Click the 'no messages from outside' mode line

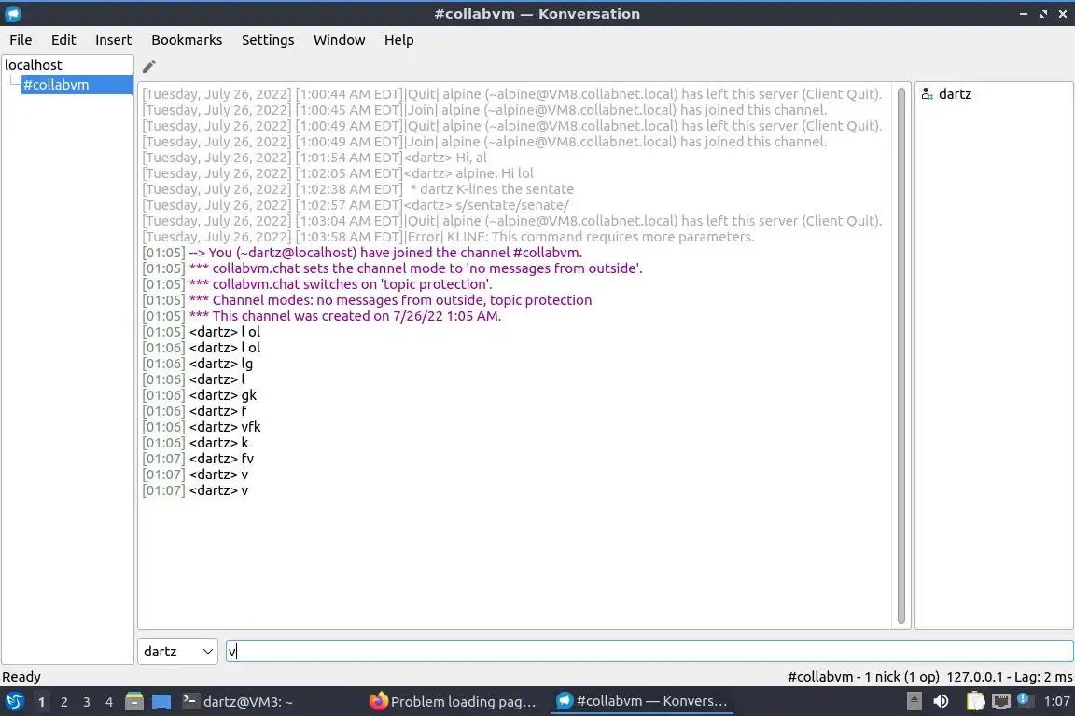392,268
